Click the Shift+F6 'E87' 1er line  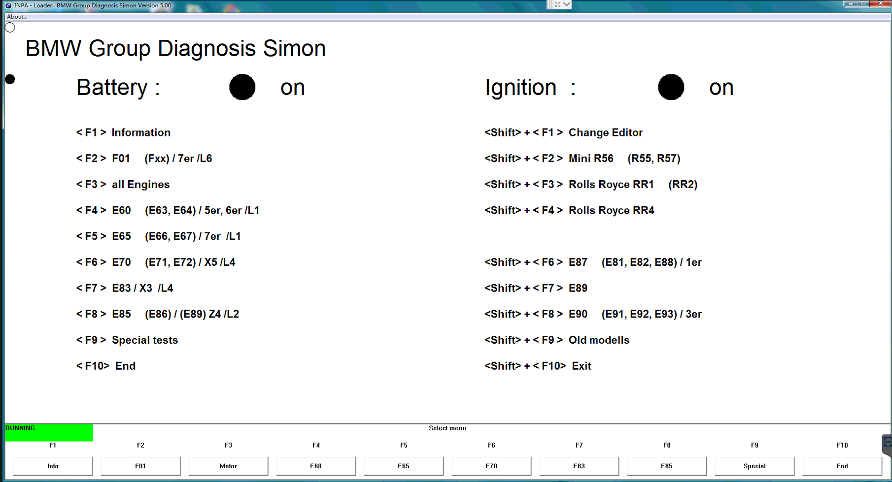click(593, 262)
